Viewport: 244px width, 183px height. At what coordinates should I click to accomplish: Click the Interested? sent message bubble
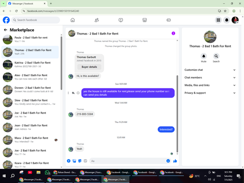coord(166,129)
